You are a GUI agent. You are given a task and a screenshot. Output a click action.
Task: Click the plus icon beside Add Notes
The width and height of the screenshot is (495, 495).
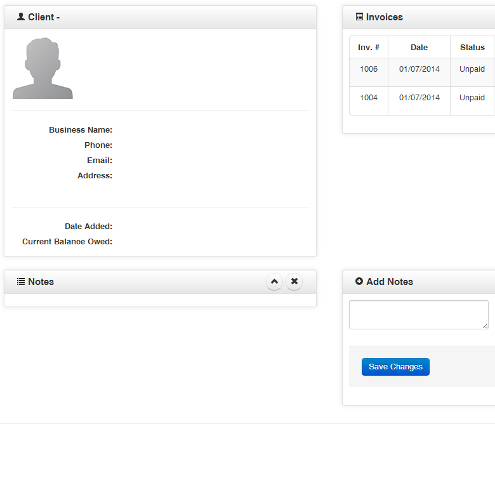359,282
